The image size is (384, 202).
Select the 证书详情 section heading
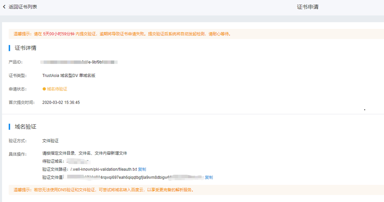25,48
